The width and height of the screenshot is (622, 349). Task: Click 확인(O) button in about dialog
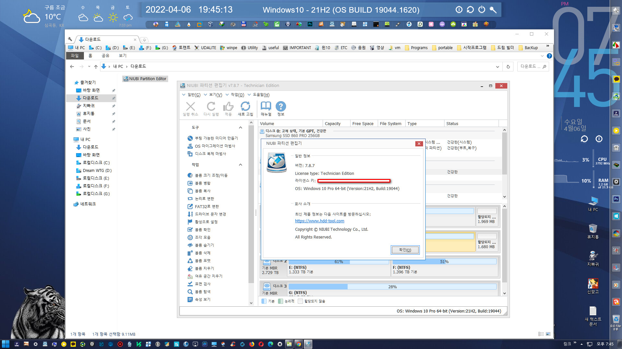[x=405, y=250]
